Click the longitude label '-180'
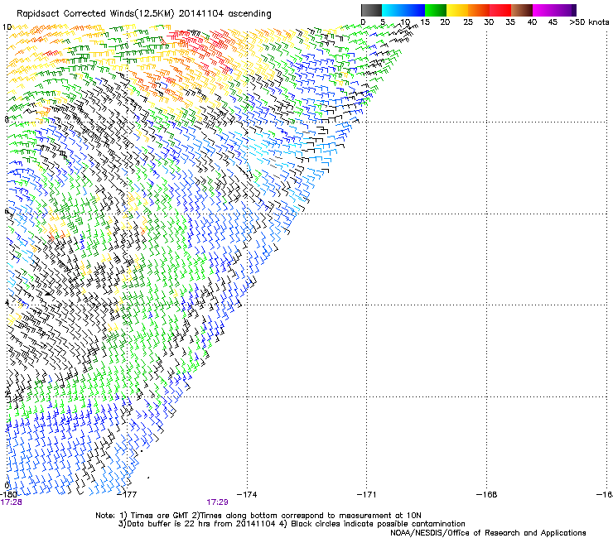The image size is (613, 538). tap(7, 495)
